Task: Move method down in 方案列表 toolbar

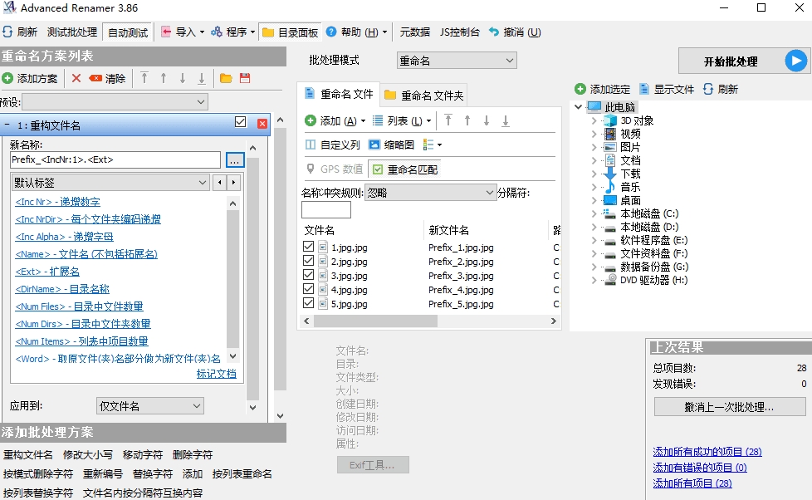Action: click(183, 78)
